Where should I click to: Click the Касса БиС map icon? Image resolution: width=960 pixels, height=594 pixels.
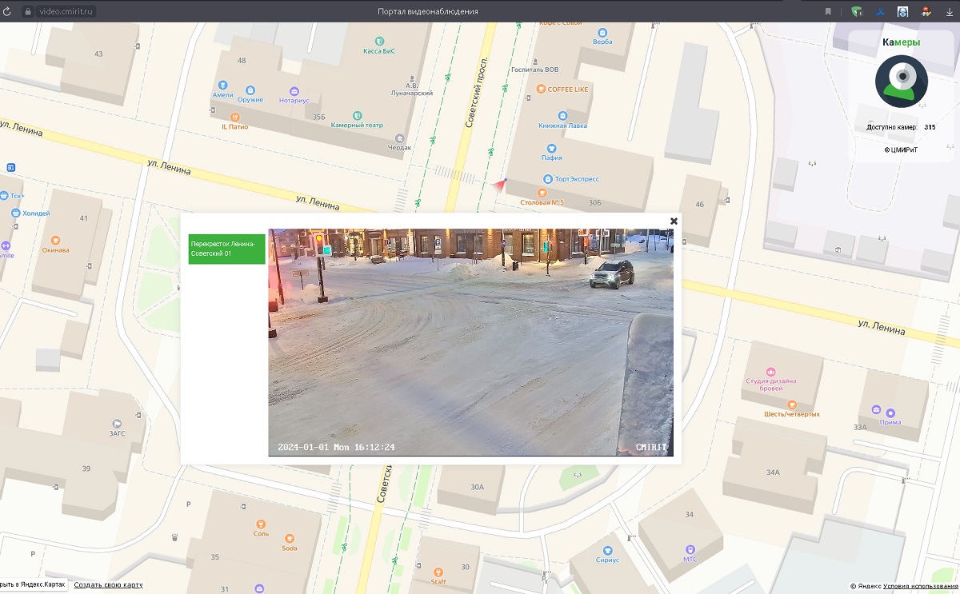click(x=379, y=40)
